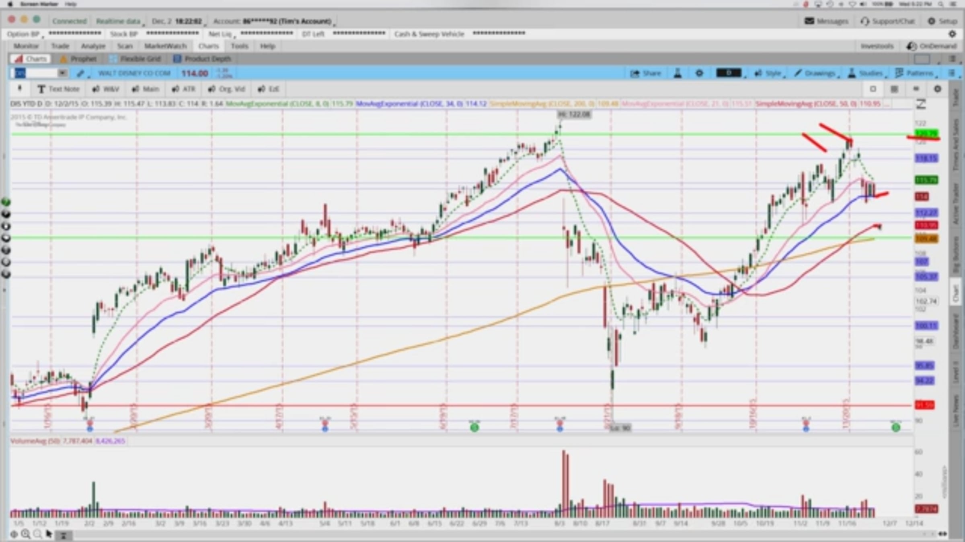The width and height of the screenshot is (965, 542).
Task: Toggle the grid layout button in drawing bar
Action: coord(894,89)
